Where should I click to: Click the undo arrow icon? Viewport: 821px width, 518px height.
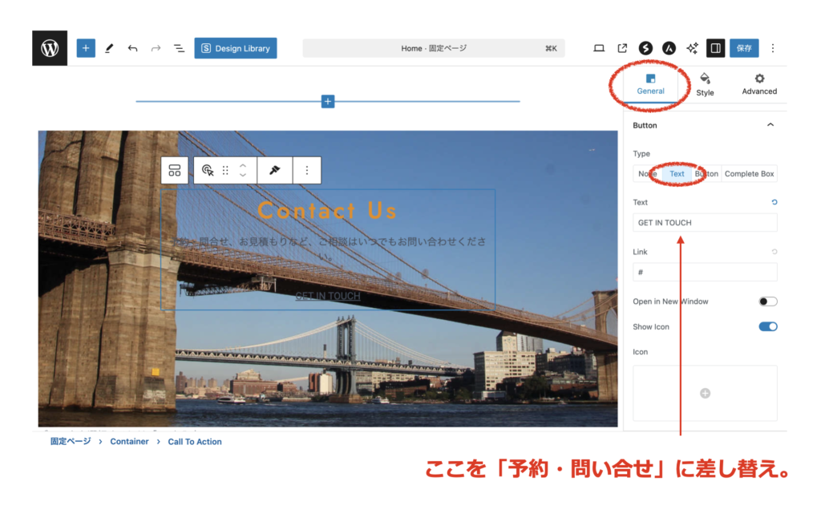pyautogui.click(x=132, y=48)
